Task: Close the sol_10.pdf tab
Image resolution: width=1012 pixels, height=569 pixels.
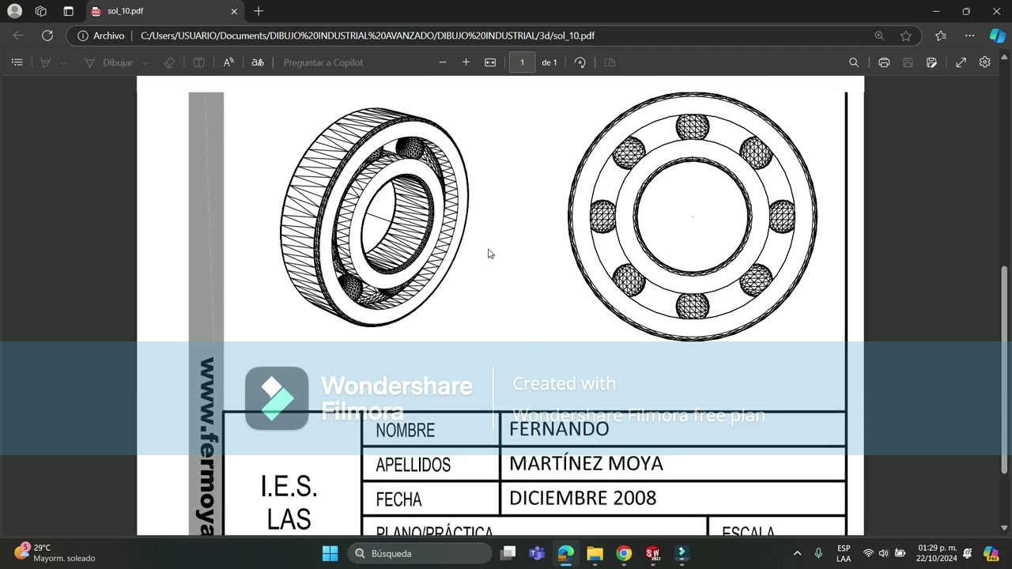Action: coord(234,11)
